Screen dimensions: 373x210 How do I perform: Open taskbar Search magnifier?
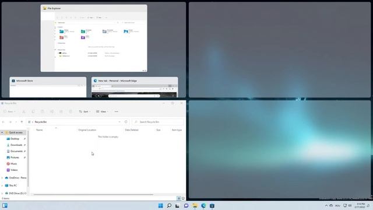169,206
